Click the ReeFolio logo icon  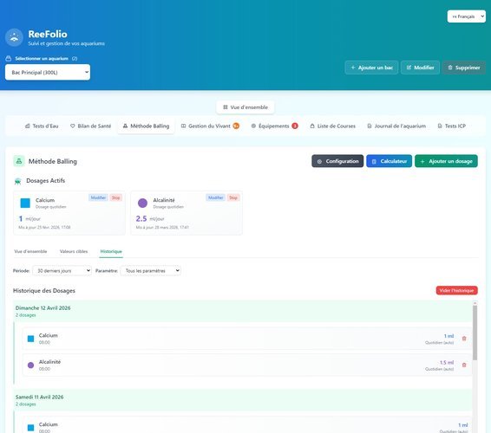[14, 37]
